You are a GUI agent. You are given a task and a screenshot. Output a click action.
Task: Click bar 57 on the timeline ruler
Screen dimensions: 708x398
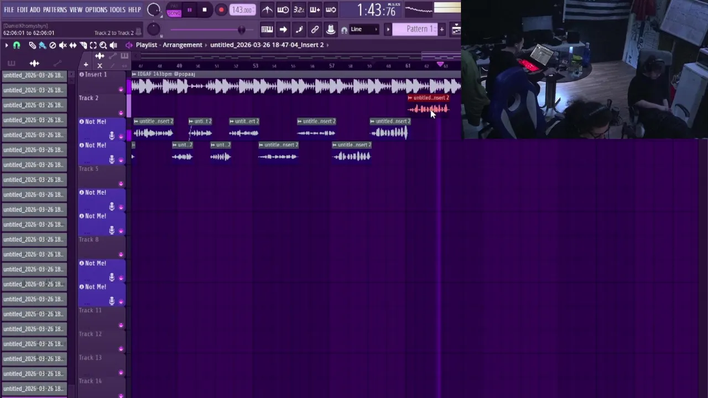331,66
